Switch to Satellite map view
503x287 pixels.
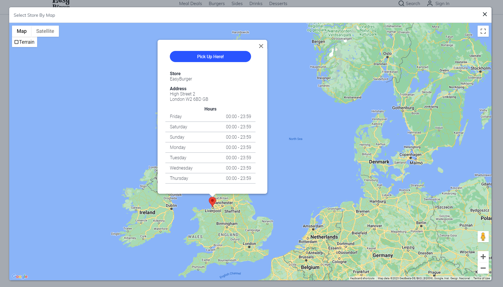(45, 31)
